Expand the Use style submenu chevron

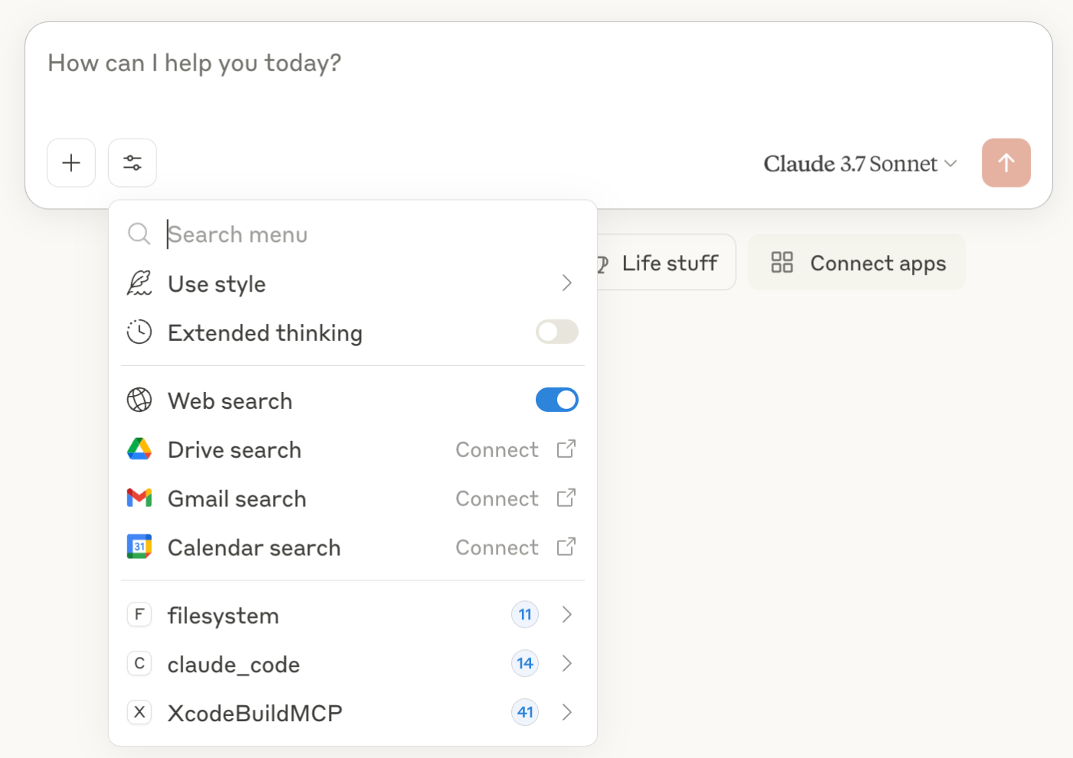(x=567, y=283)
